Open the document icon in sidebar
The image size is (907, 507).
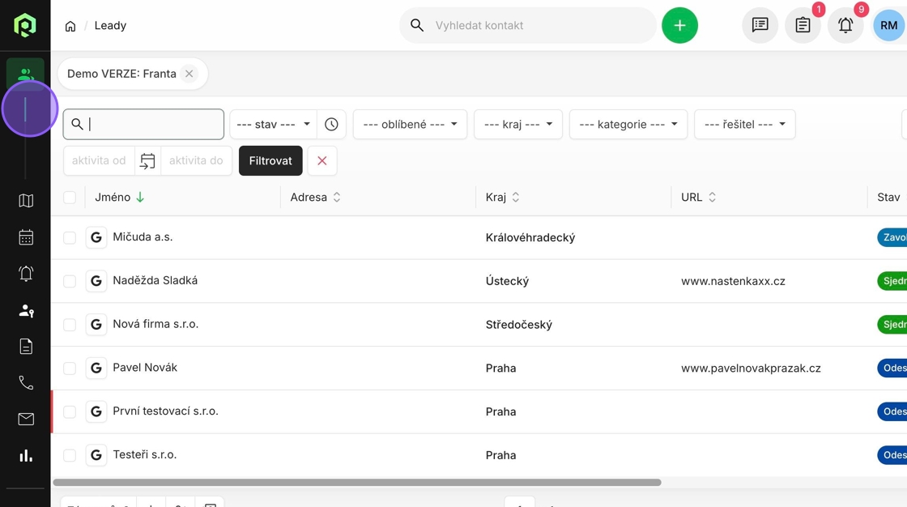tap(26, 347)
